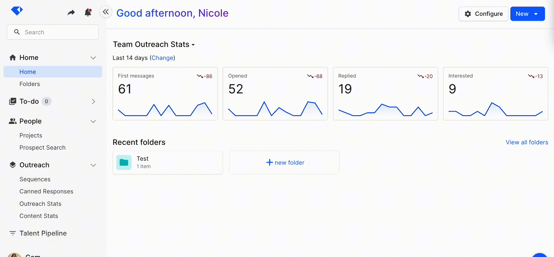Click the Change date range link

click(162, 58)
